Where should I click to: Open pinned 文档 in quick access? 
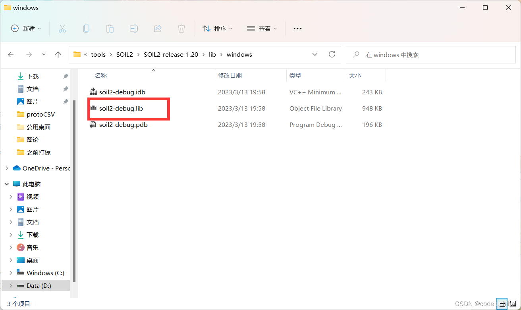point(33,89)
